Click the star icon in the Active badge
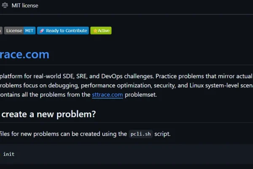Image resolution: width=253 pixels, height=169 pixels. tap(95, 31)
